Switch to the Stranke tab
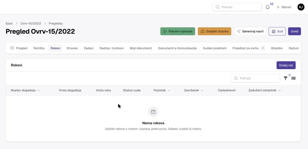The width and height of the screenshot is (308, 149). 72,48
